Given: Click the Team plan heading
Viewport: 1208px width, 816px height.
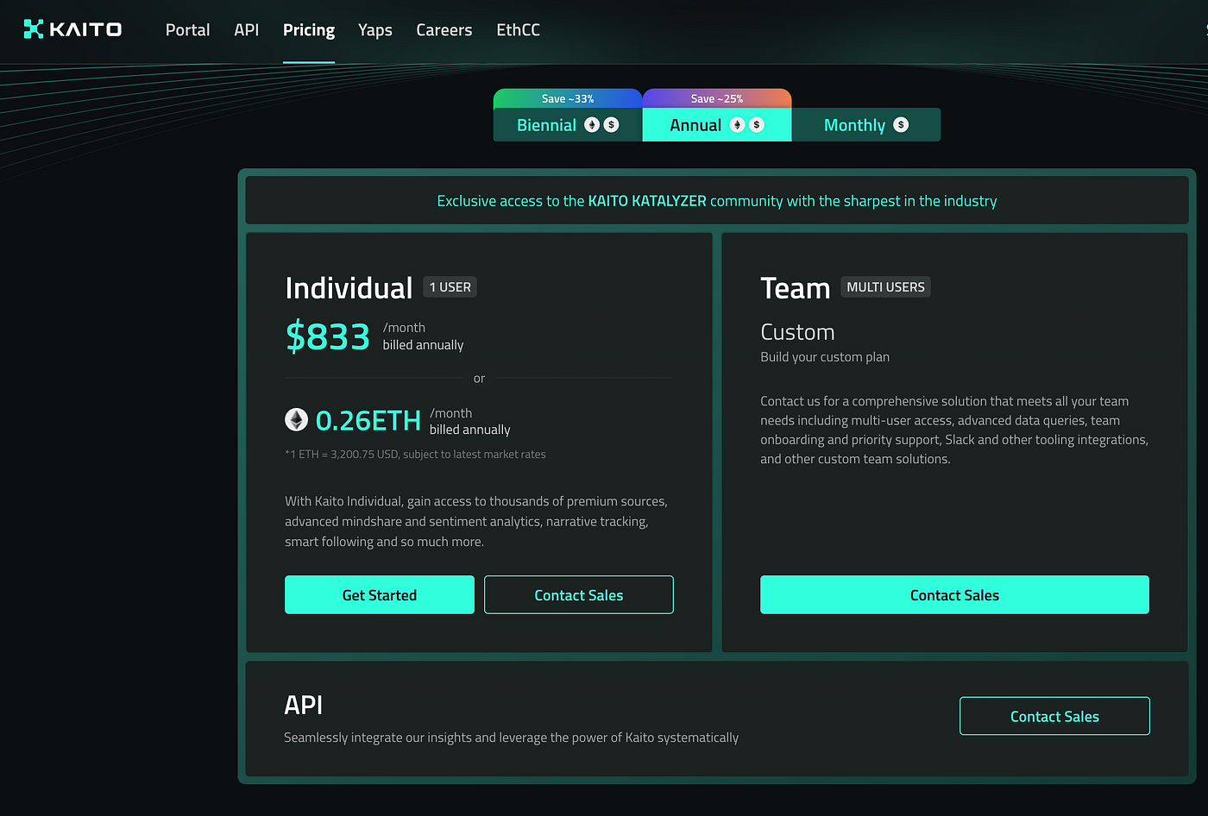Looking at the screenshot, I should click(795, 289).
